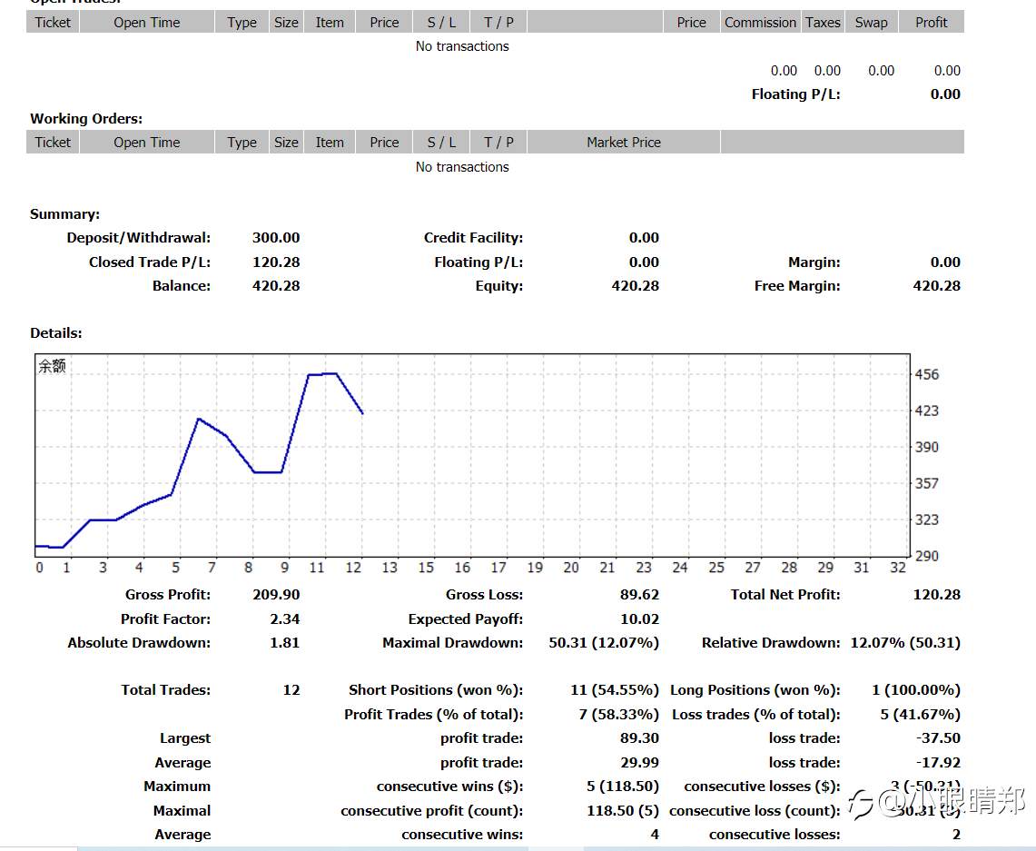Select the Open Time header in Open Trades
The width and height of the screenshot is (1036, 851).
147,23
